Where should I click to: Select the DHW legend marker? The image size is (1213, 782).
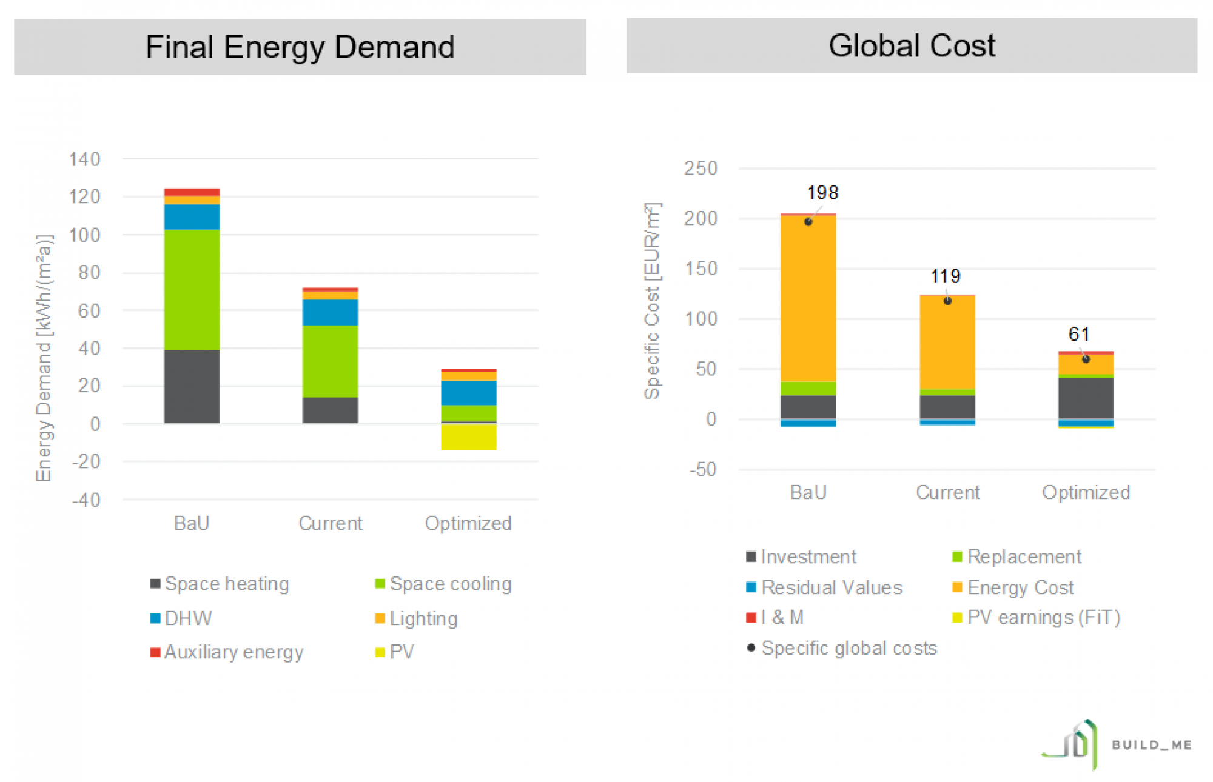tap(155, 618)
